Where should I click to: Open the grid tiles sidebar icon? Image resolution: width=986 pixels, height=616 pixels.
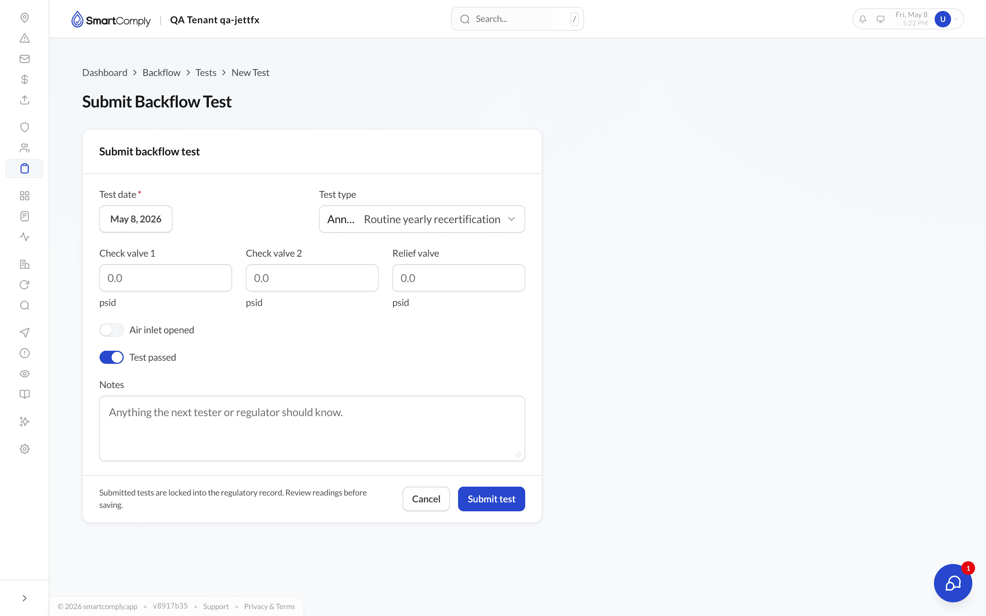click(x=24, y=195)
